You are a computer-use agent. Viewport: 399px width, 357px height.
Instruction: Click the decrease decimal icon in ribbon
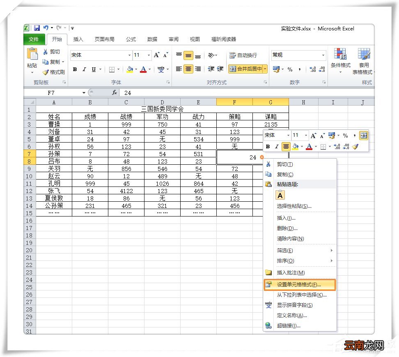(x=322, y=69)
